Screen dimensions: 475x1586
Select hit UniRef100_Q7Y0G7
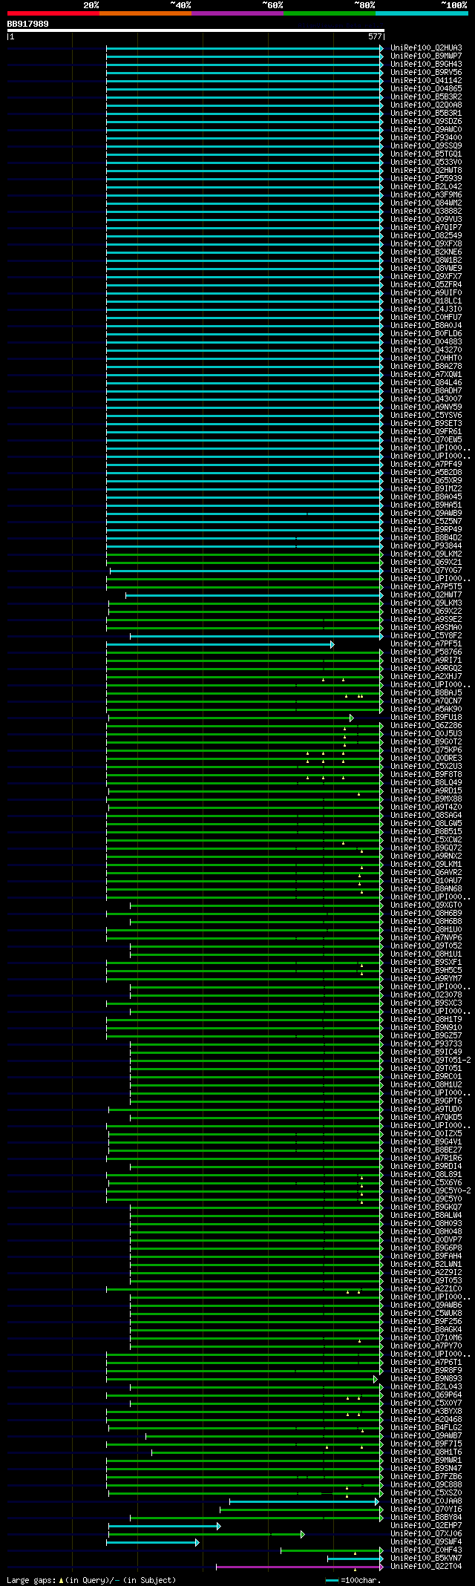click(x=426, y=571)
